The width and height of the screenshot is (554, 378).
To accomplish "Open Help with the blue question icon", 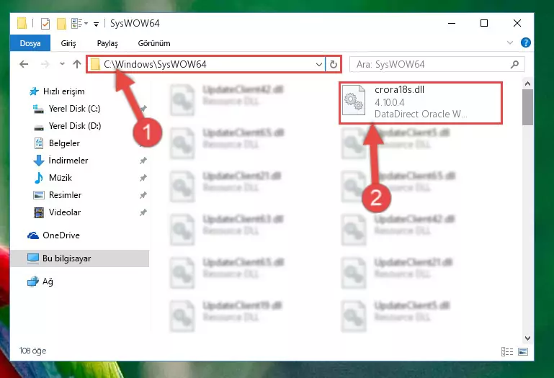I will pyautogui.click(x=526, y=42).
